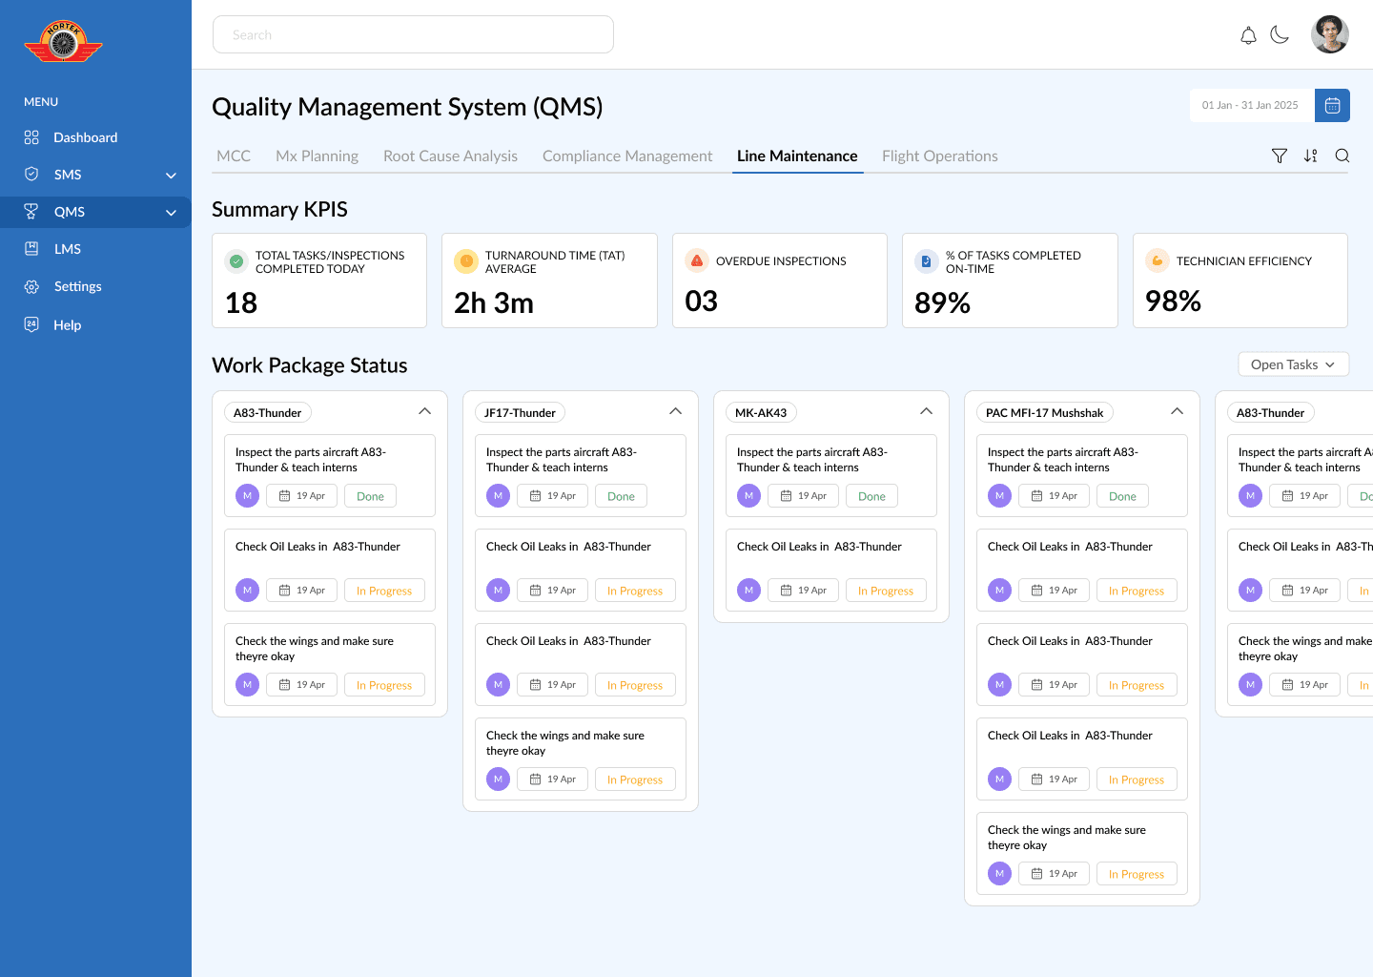The height and width of the screenshot is (977, 1373).
Task: Click the Total Tasks Completed Today green icon
Action: (x=236, y=261)
